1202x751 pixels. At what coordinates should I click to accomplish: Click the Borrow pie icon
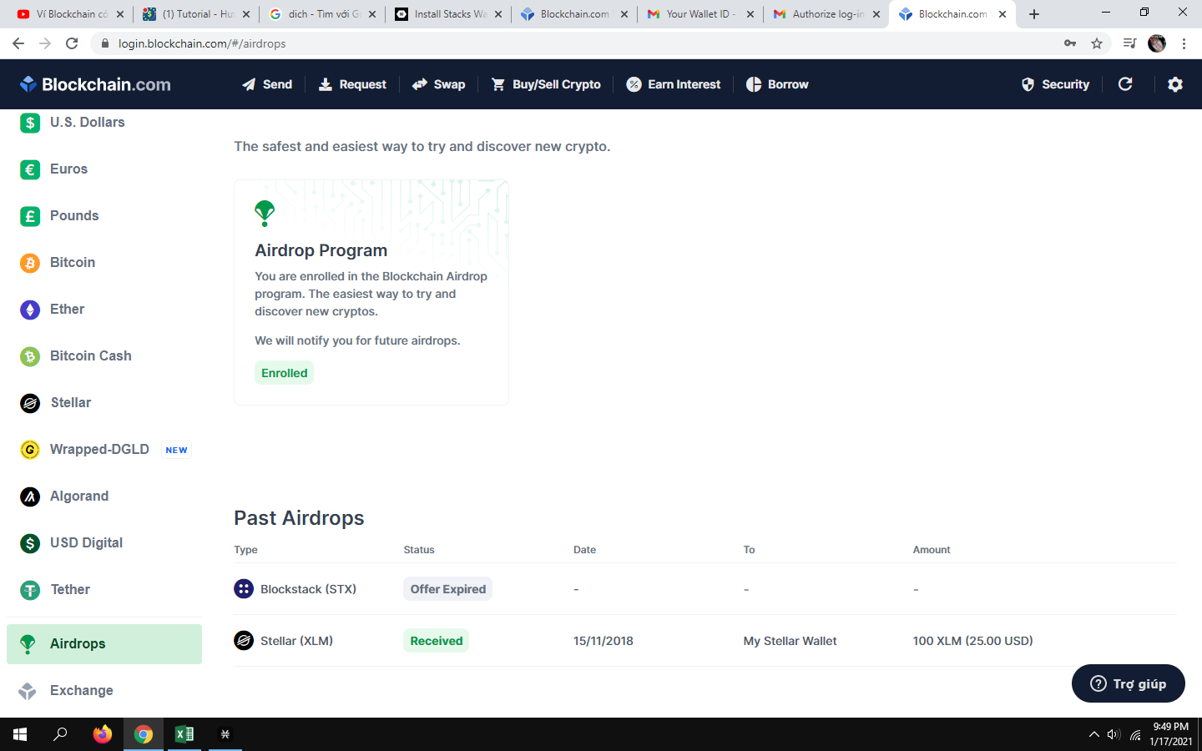click(x=754, y=84)
